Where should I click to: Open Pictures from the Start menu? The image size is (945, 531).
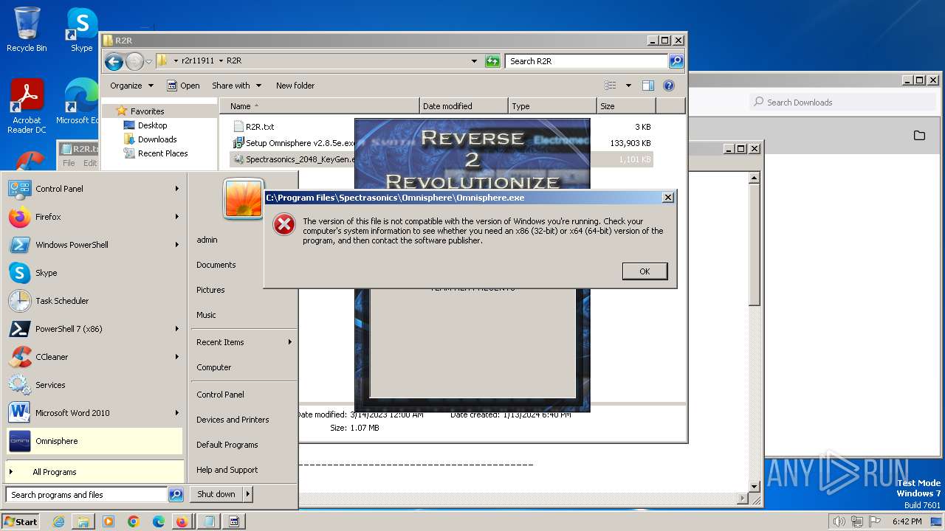coord(210,290)
